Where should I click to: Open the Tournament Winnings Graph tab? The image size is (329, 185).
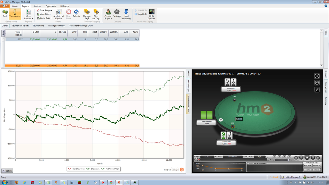coord(81,26)
